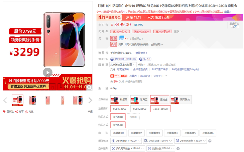The height and width of the screenshot is (152, 244).
Task: Expand the 2年全保修 ¥199.00 dropdown
Action: click(x=126, y=141)
